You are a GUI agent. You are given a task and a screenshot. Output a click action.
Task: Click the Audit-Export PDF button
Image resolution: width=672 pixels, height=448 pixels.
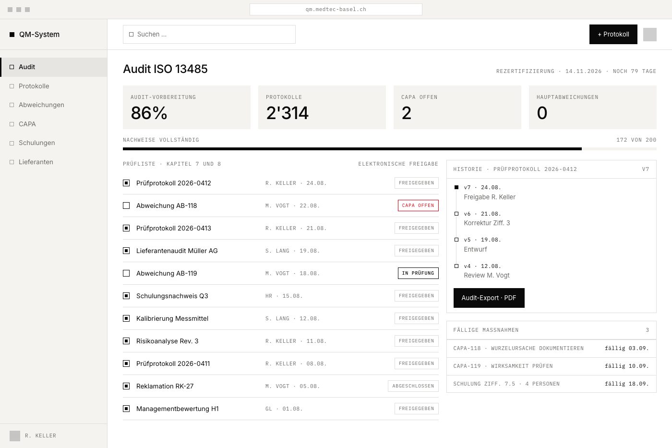pos(489,298)
